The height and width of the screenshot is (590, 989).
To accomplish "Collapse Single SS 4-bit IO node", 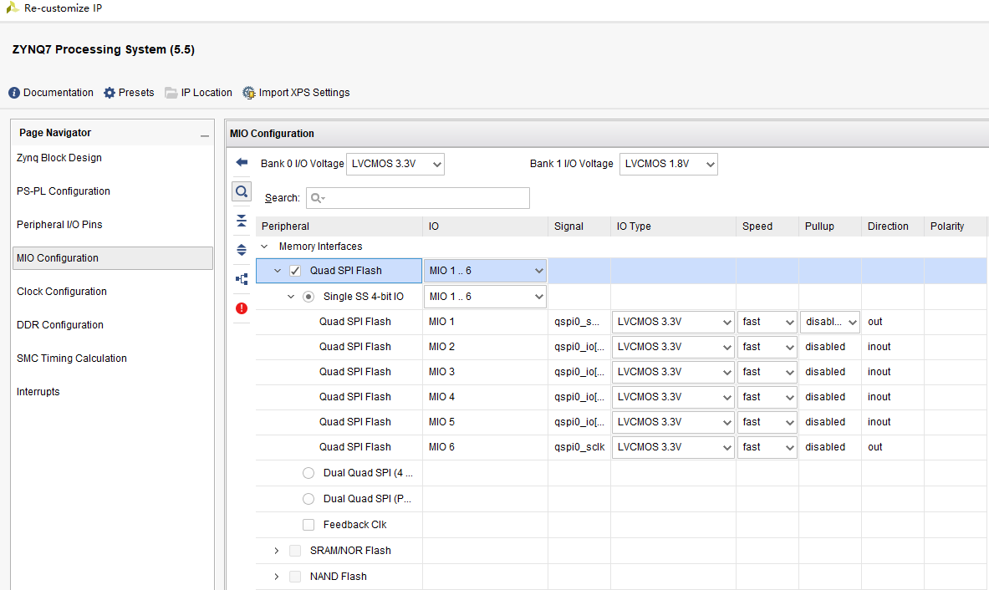I will pyautogui.click(x=291, y=297).
